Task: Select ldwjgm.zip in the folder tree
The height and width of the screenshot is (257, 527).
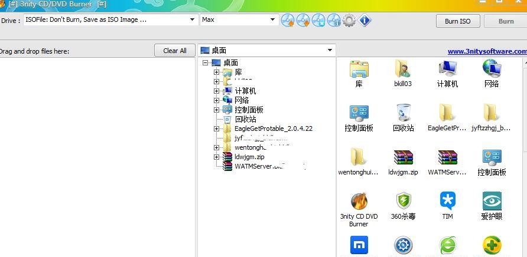Action: [x=249, y=157]
